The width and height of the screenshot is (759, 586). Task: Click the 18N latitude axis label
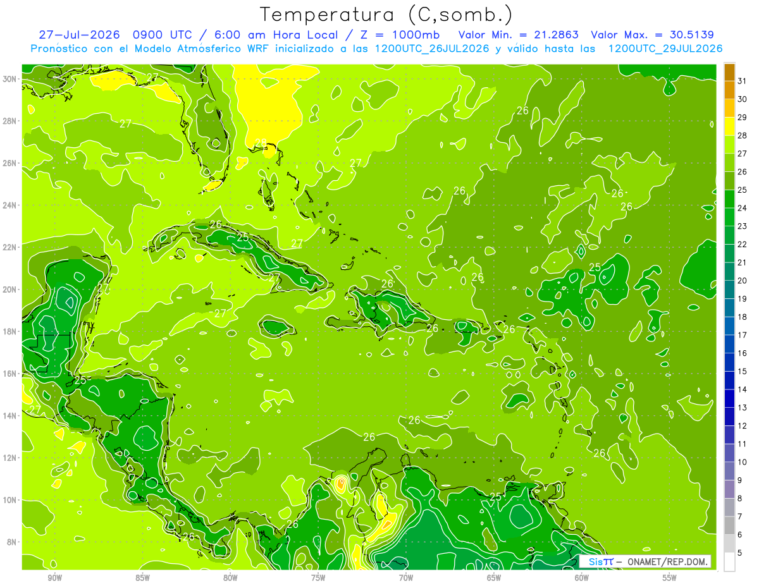10,331
